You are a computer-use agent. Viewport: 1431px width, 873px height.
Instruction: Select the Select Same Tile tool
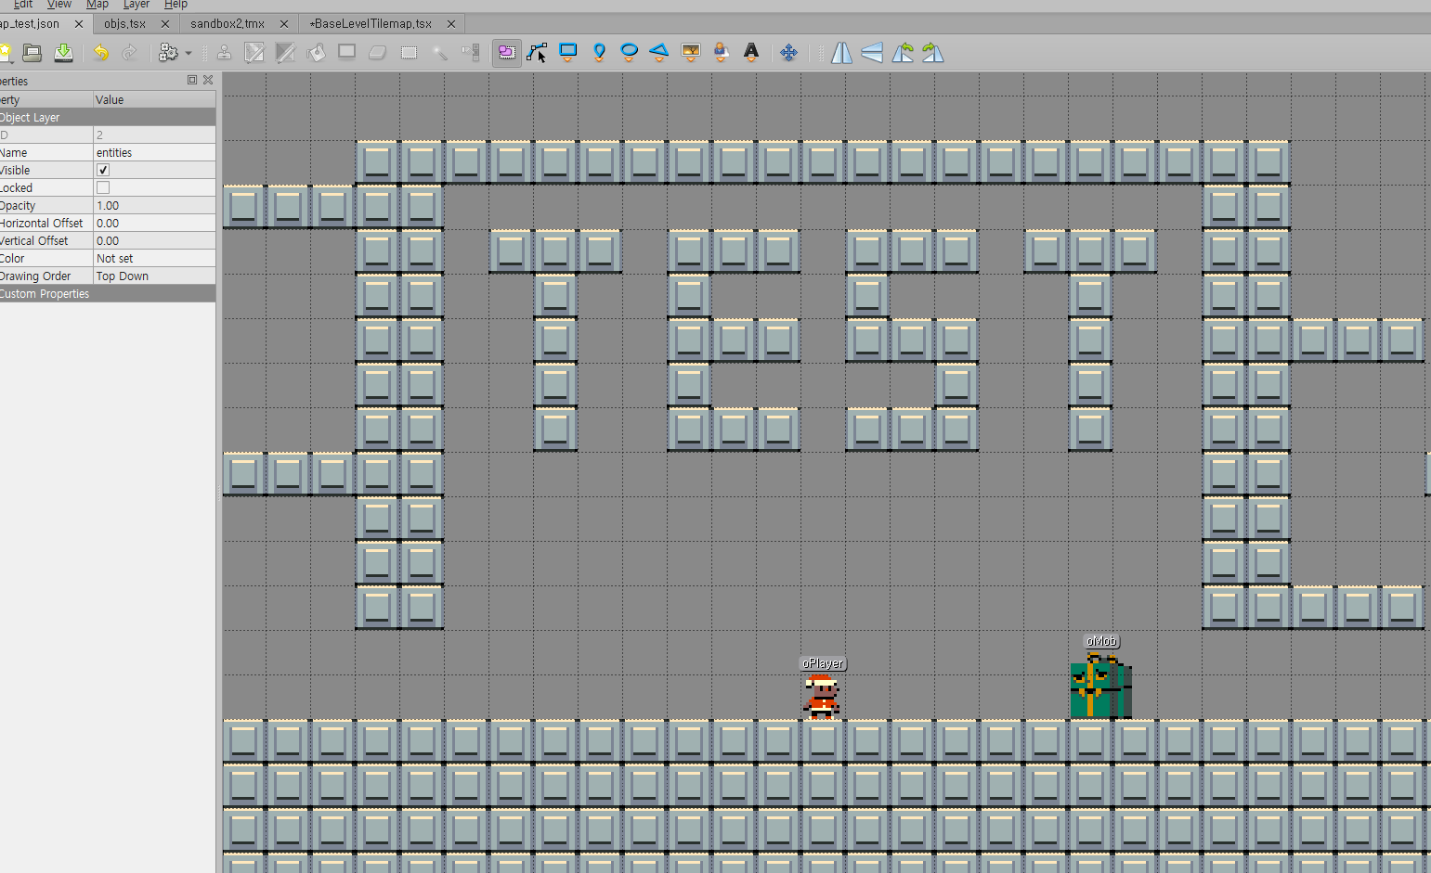coord(471,53)
